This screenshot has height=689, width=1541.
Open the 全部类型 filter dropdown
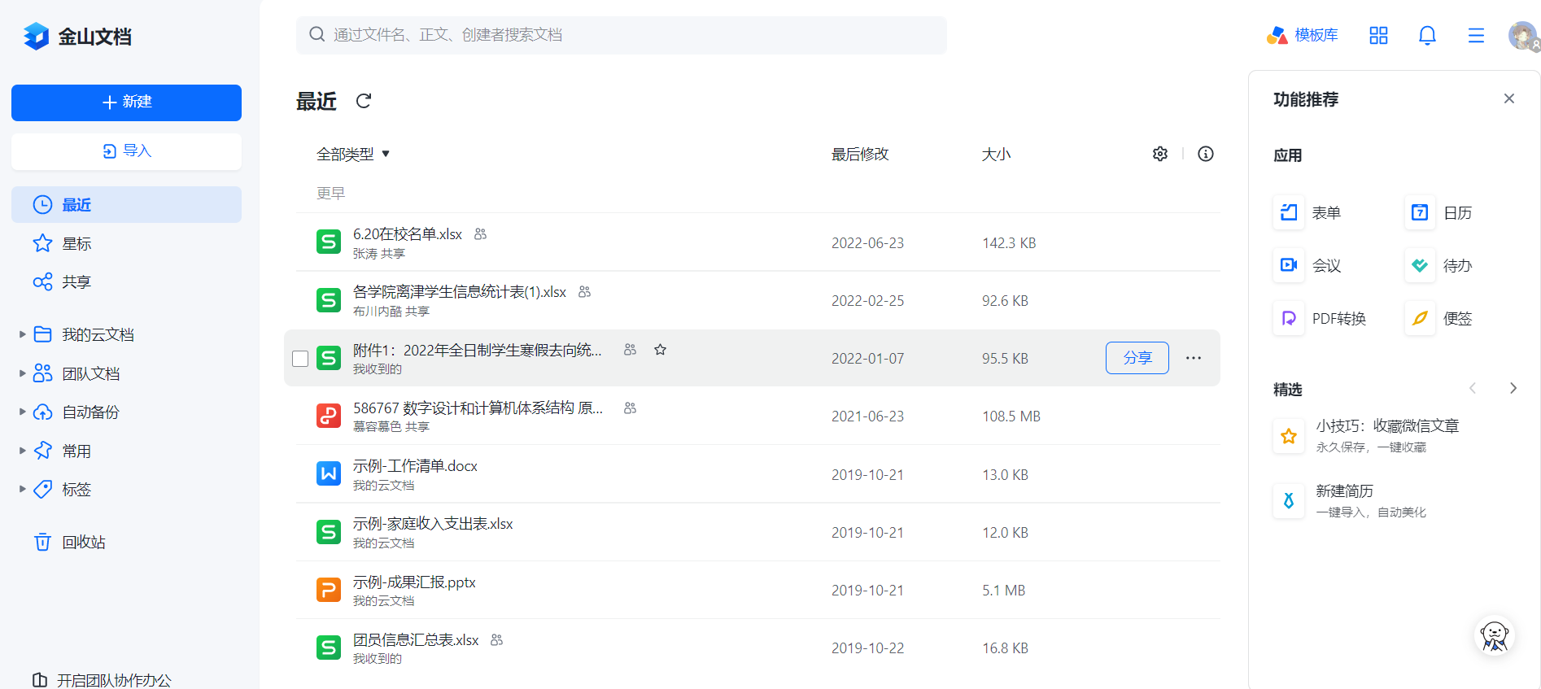click(353, 154)
